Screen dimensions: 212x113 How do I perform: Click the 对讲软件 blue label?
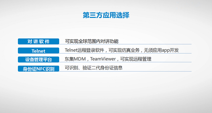pyautogui.click(x=38, y=41)
